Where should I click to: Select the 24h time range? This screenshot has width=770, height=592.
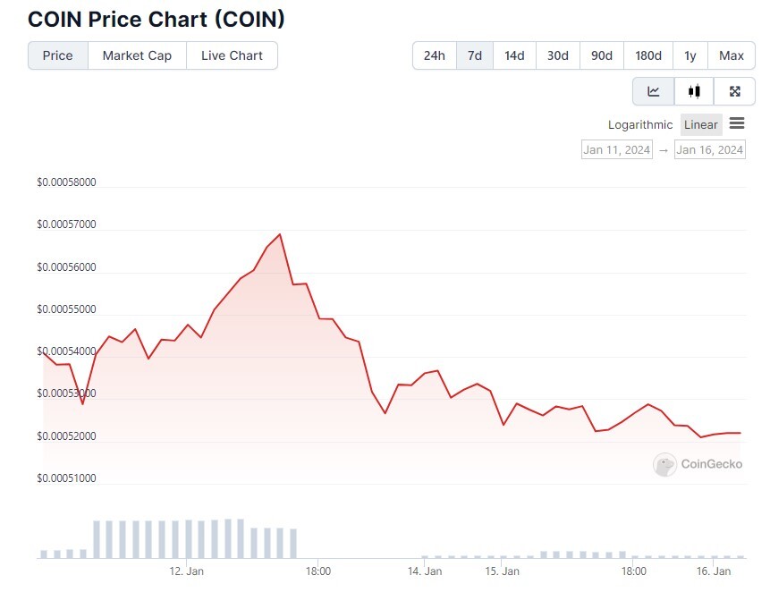pos(434,55)
